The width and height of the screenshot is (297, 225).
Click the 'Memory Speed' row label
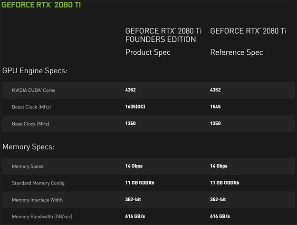tap(28, 166)
